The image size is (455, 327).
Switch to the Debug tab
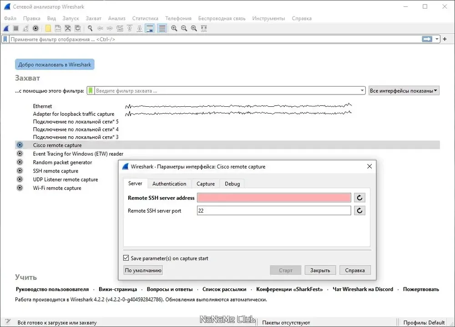point(232,183)
